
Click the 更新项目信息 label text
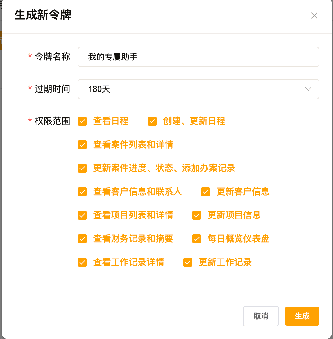click(234, 215)
